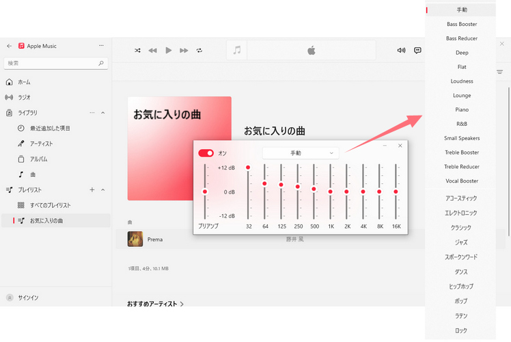This screenshot has height=342, width=511.
Task: Choose the ヒップホップ hip-hop preset
Action: (x=461, y=286)
